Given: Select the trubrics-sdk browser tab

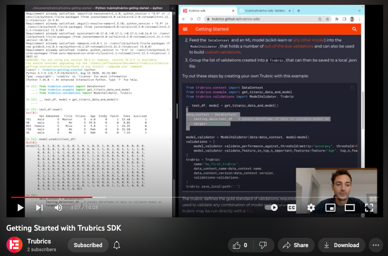Looking at the screenshot, I should pos(208,10).
